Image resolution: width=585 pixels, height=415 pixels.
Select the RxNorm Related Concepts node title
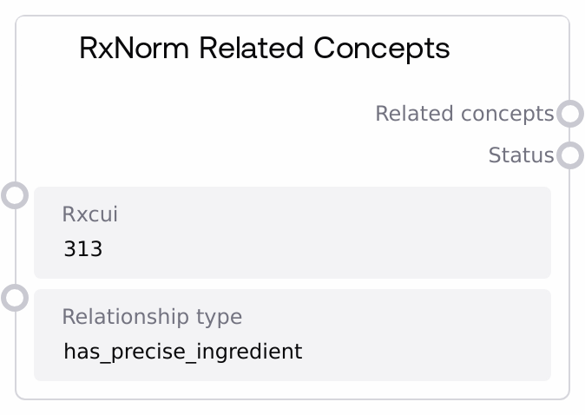264,48
